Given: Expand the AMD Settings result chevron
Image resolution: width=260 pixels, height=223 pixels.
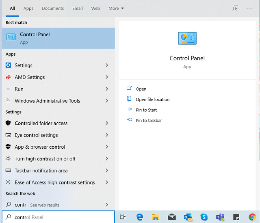Looking at the screenshot, I should click(107, 77).
